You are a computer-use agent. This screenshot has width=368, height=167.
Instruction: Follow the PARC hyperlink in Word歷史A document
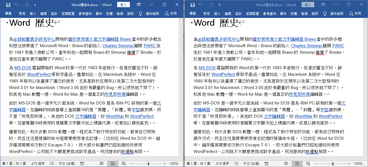coord(150,46)
